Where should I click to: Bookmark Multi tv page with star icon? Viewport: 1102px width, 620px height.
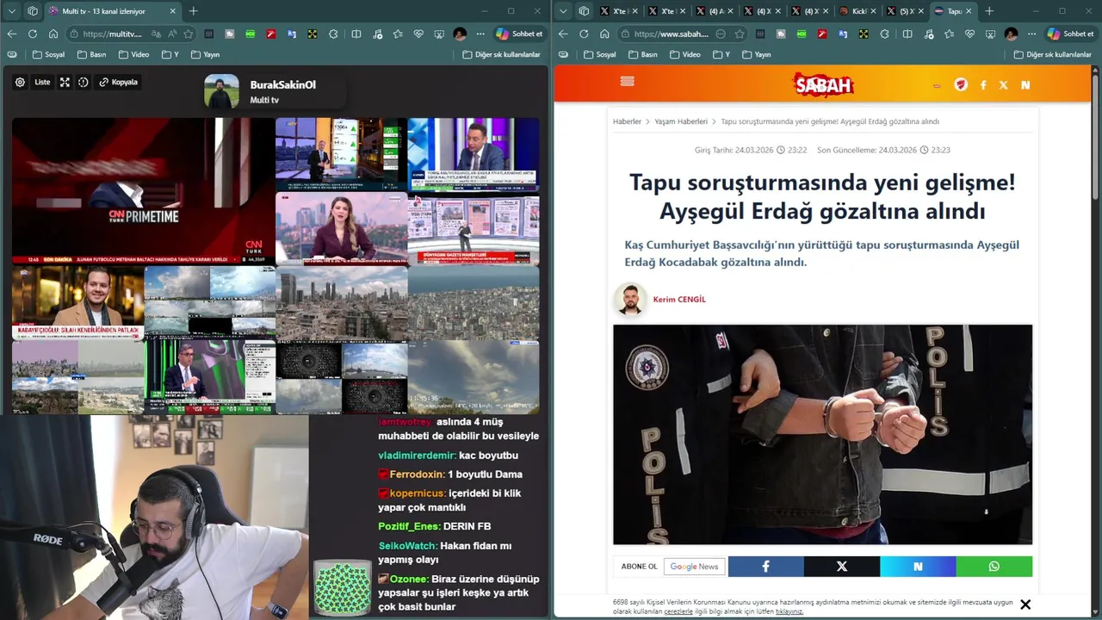point(189,34)
